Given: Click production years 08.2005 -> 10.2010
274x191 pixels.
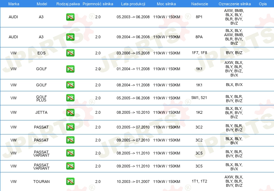Looking at the screenshot, I should pos(133,112).
